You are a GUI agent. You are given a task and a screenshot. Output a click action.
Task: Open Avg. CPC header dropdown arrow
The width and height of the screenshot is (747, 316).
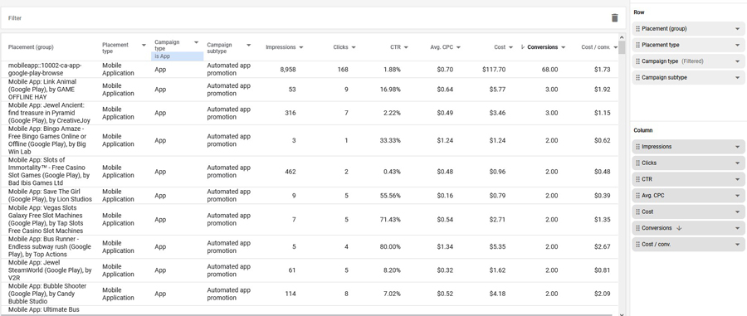coord(458,47)
